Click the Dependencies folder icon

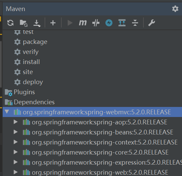click(x=8, y=102)
